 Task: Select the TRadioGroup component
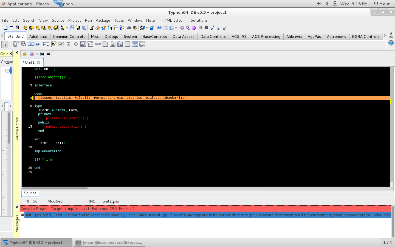(112, 44)
